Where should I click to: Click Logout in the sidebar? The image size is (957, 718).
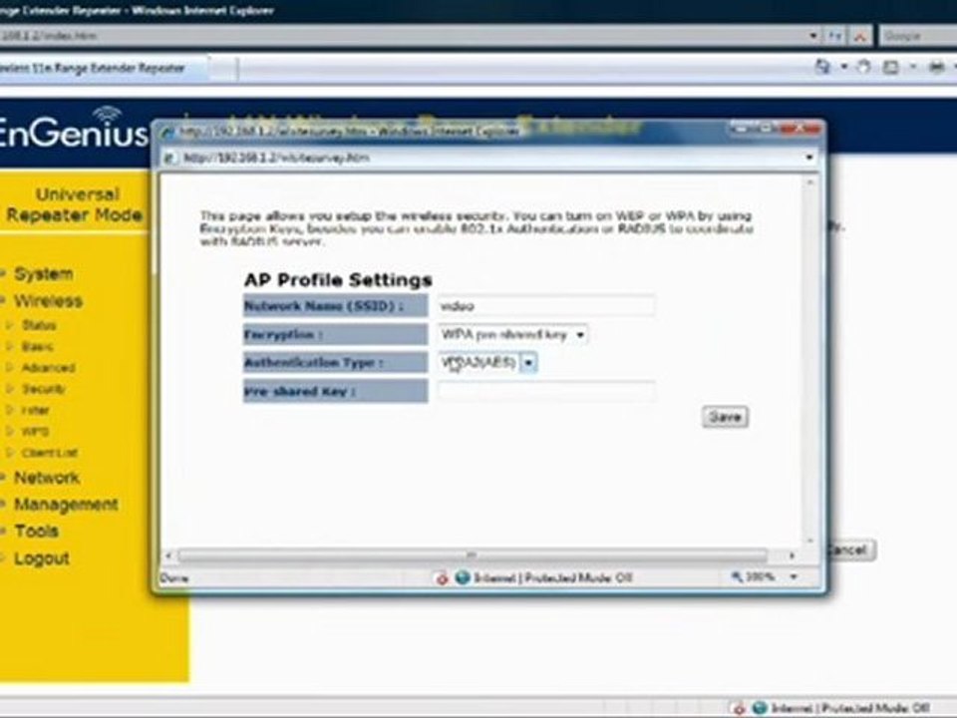[x=42, y=558]
